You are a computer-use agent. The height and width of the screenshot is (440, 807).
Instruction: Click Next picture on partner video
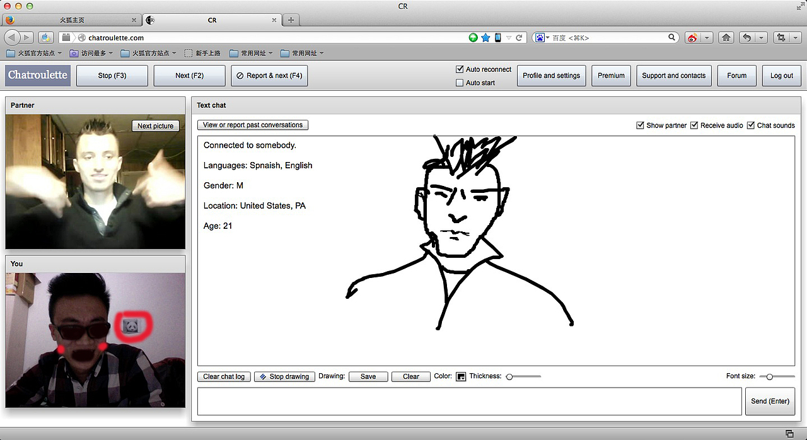[x=155, y=126]
